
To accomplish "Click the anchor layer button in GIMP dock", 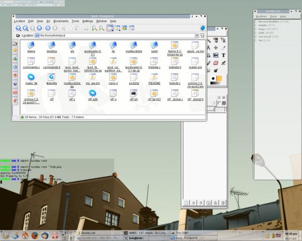I will click(216, 203).
